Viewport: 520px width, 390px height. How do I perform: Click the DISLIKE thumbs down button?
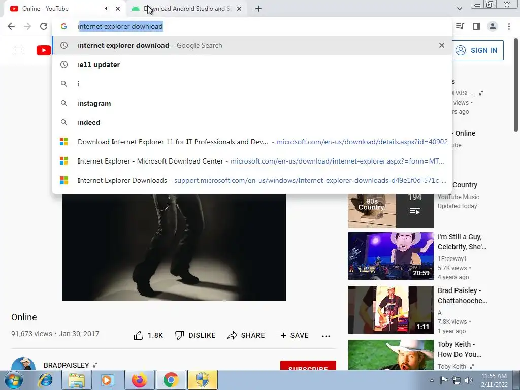coord(195,335)
